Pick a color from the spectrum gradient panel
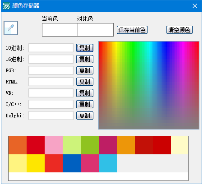The width and height of the screenshot is (203, 185). 149,85
